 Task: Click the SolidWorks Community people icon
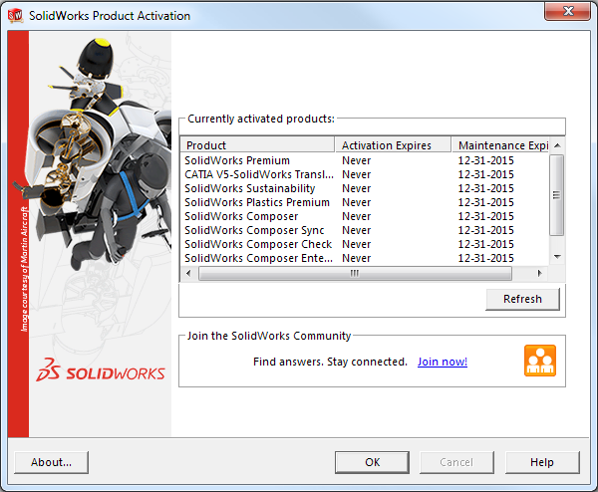(539, 361)
